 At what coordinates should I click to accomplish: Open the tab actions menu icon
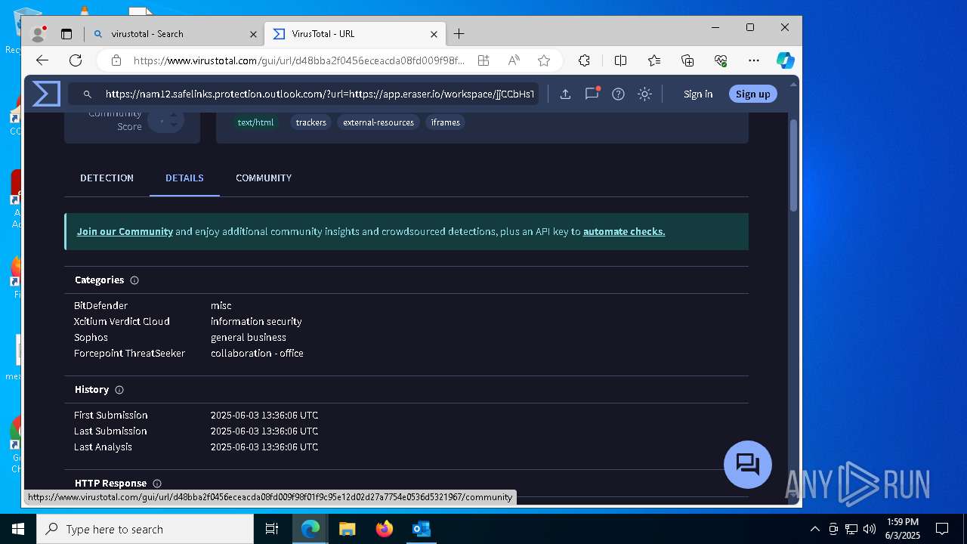66,34
